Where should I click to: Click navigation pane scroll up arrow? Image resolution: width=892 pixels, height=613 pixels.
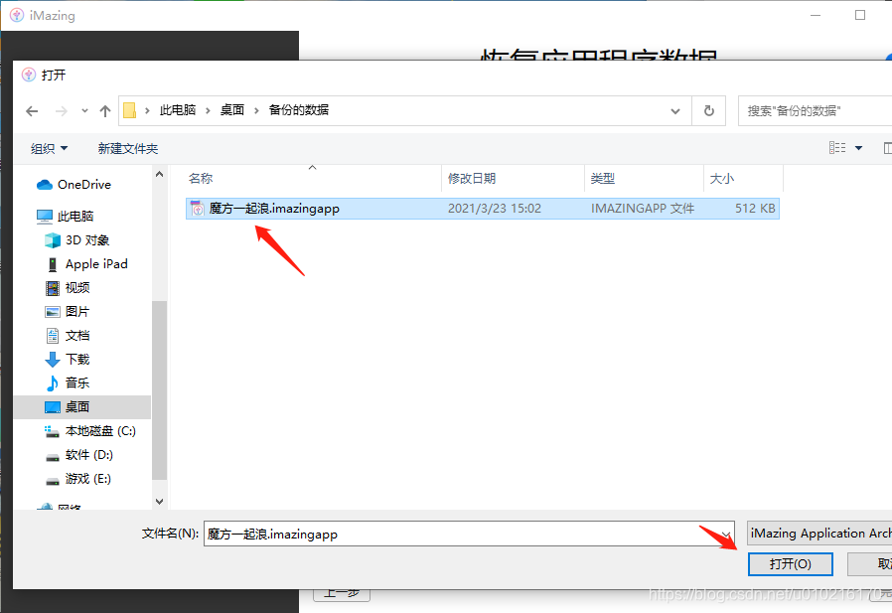(159, 174)
